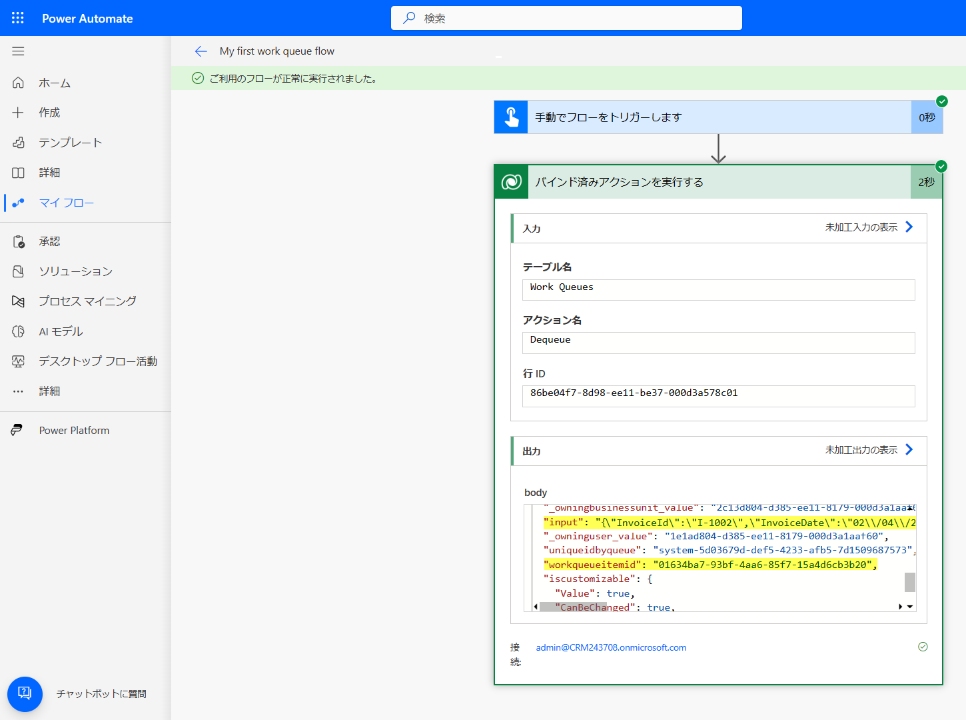
Task: Click the highlighted "input" line in body
Action: (729, 522)
